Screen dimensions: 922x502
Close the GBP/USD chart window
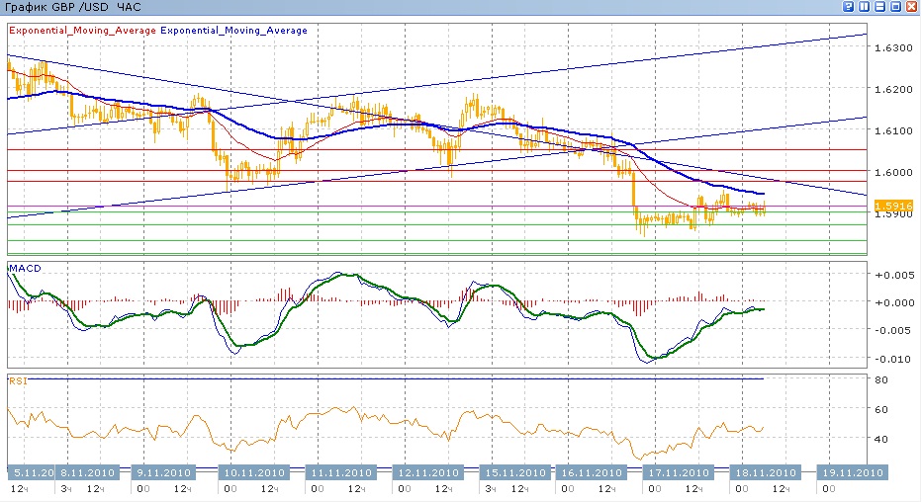912,7
